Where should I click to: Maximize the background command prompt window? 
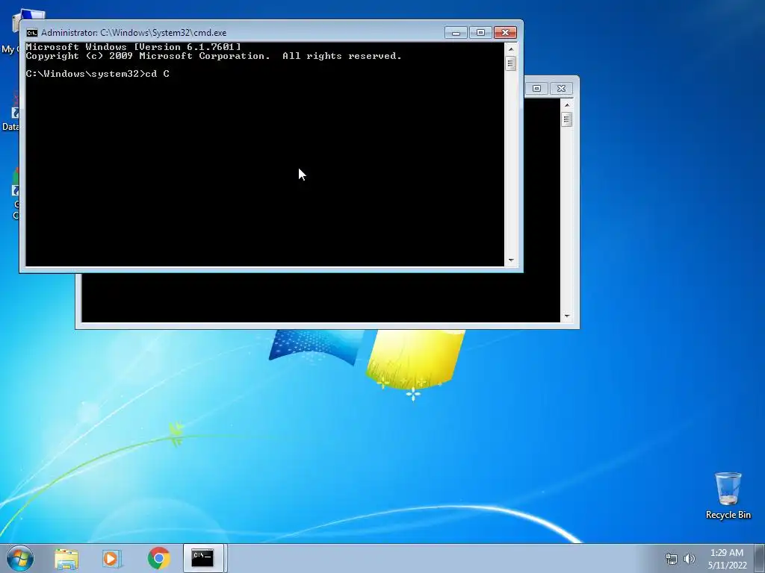536,88
